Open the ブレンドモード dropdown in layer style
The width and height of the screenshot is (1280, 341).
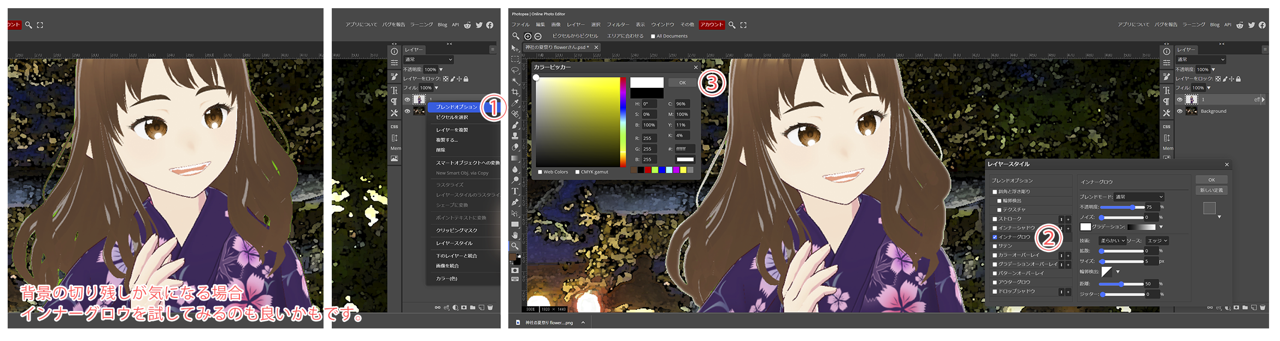(1139, 197)
